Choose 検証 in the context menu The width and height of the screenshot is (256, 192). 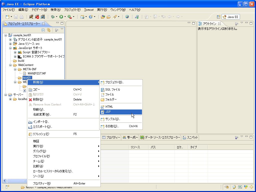(64, 141)
